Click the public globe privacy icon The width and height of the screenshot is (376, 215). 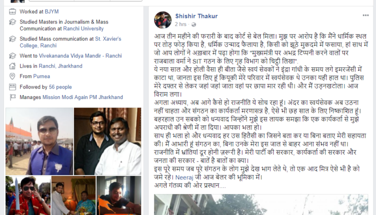(194, 24)
